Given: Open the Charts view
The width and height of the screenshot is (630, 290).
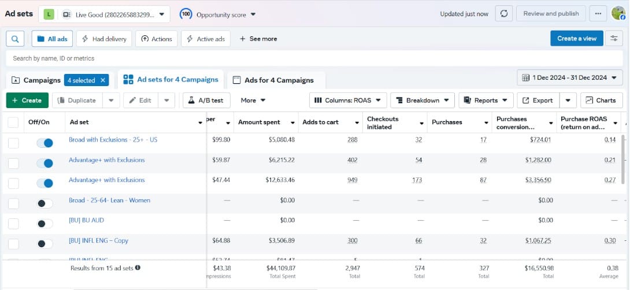Looking at the screenshot, I should [601, 101].
